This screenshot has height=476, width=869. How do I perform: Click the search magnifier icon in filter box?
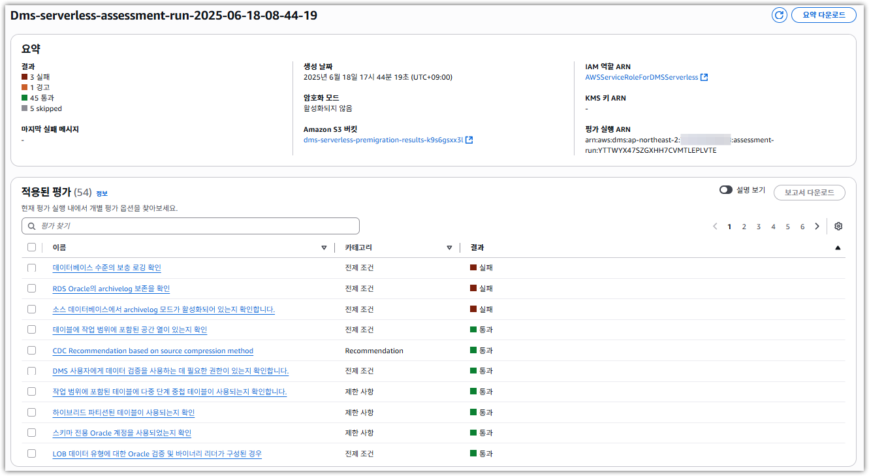(31, 226)
